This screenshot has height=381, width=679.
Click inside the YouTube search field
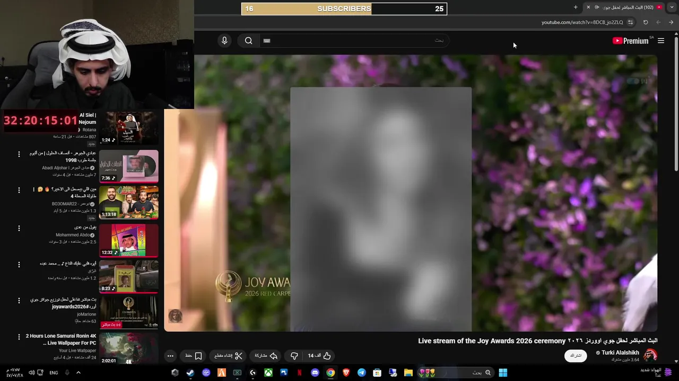354,41
